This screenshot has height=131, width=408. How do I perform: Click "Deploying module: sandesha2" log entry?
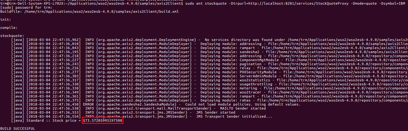229,52
